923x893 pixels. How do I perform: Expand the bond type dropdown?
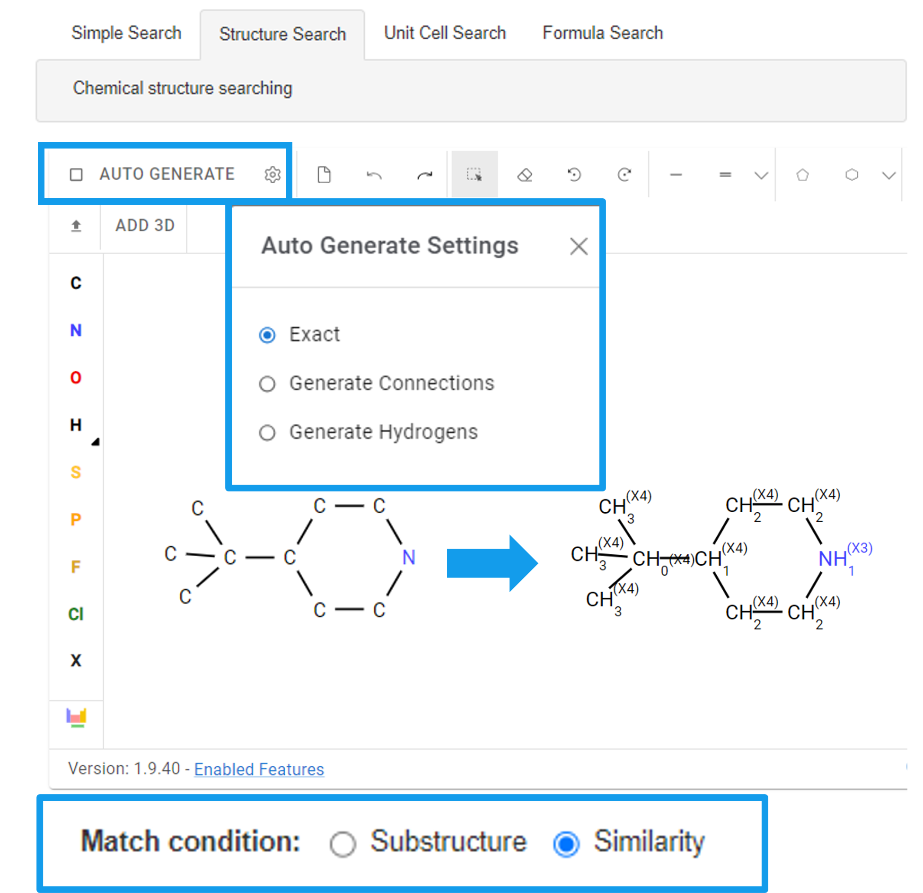[761, 175]
